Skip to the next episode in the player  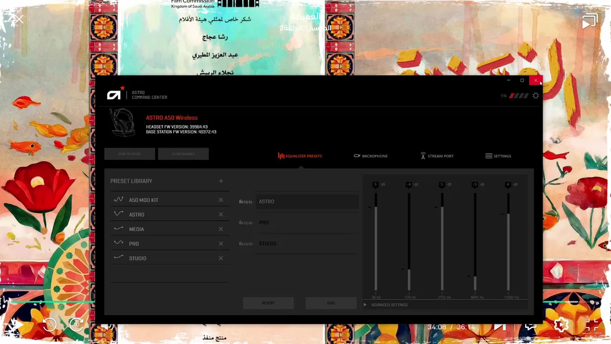[x=500, y=326]
